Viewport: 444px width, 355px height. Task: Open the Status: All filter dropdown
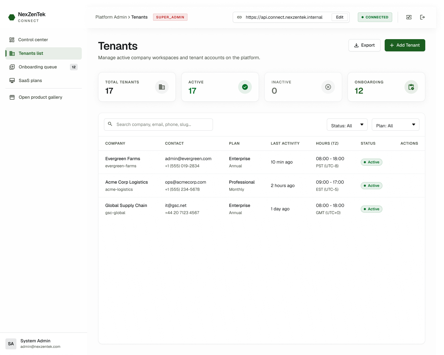click(x=347, y=125)
